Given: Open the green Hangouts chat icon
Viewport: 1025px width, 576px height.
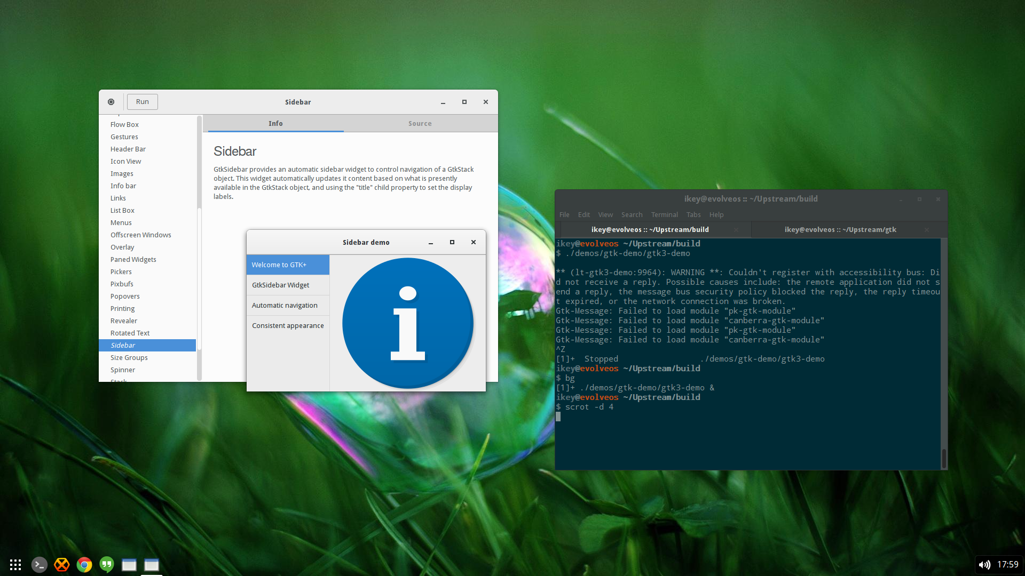Looking at the screenshot, I should pos(107,565).
